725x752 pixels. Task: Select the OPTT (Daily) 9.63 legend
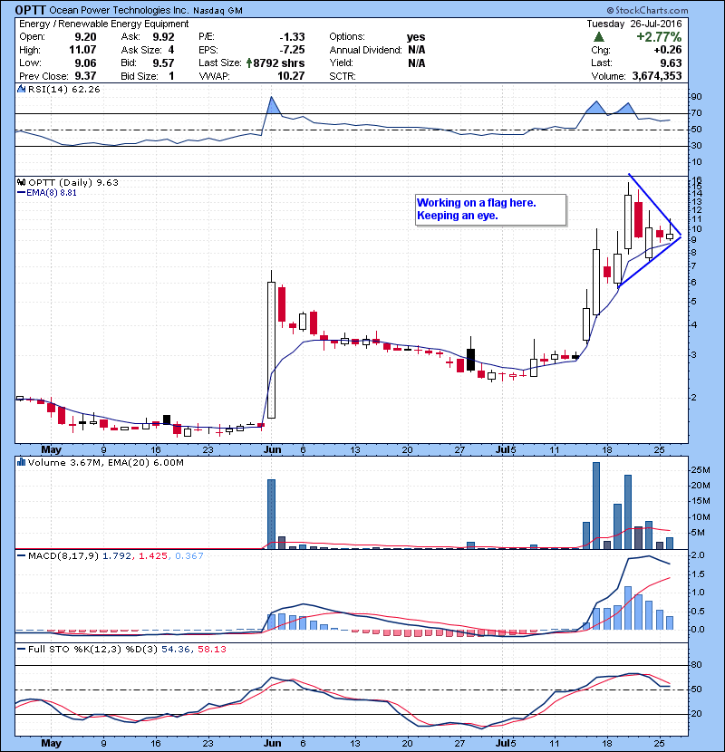click(x=73, y=182)
